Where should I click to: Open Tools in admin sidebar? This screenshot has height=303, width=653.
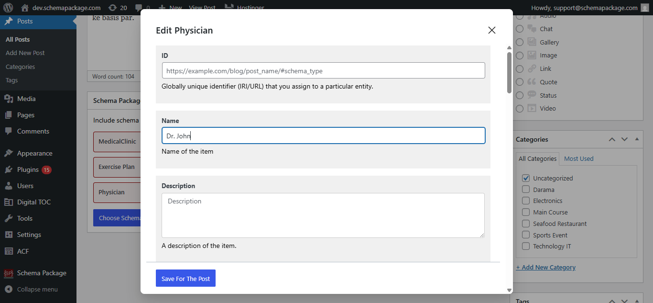pos(25,218)
